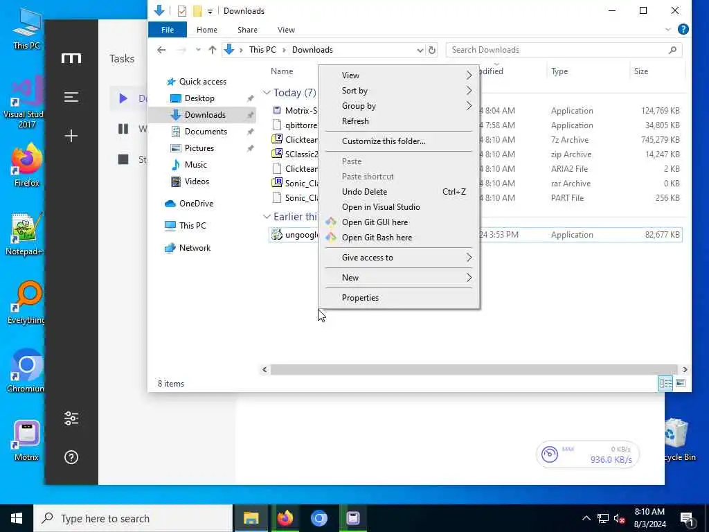Open recent locations dropdown arrow

coord(198,50)
